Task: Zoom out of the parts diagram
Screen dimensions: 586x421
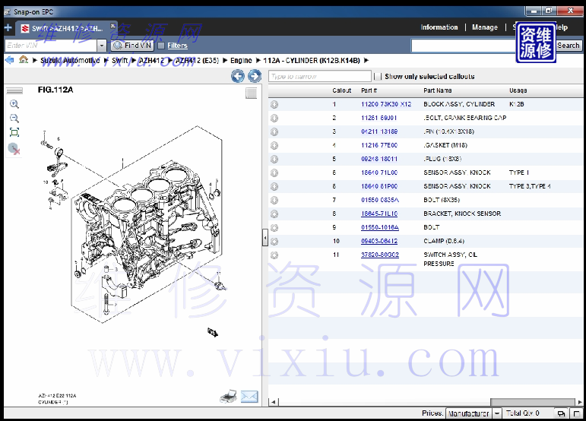Action: pos(14,119)
